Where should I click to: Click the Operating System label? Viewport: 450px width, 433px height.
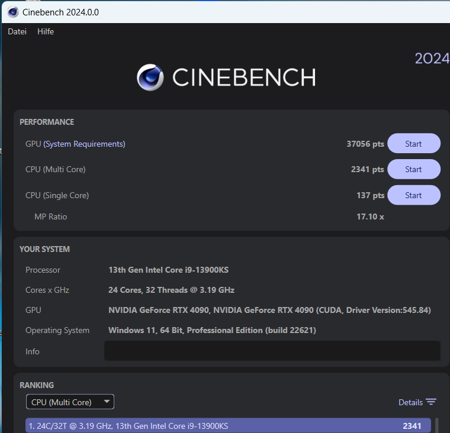tap(57, 330)
